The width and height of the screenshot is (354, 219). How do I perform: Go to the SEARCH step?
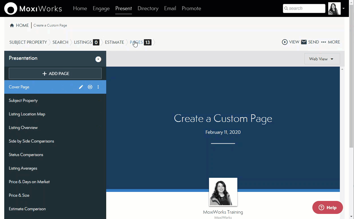(x=60, y=42)
